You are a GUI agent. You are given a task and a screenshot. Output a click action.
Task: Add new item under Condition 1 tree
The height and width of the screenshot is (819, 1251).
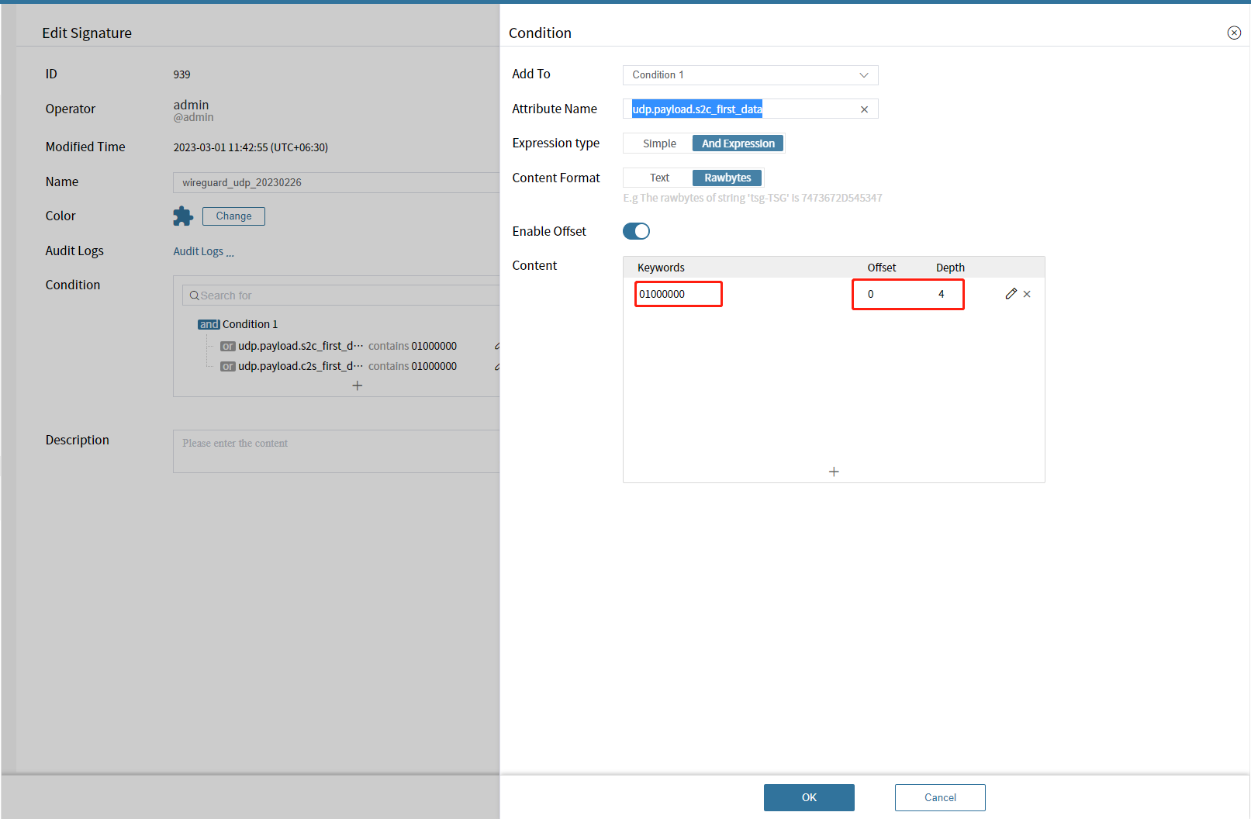[x=357, y=385]
